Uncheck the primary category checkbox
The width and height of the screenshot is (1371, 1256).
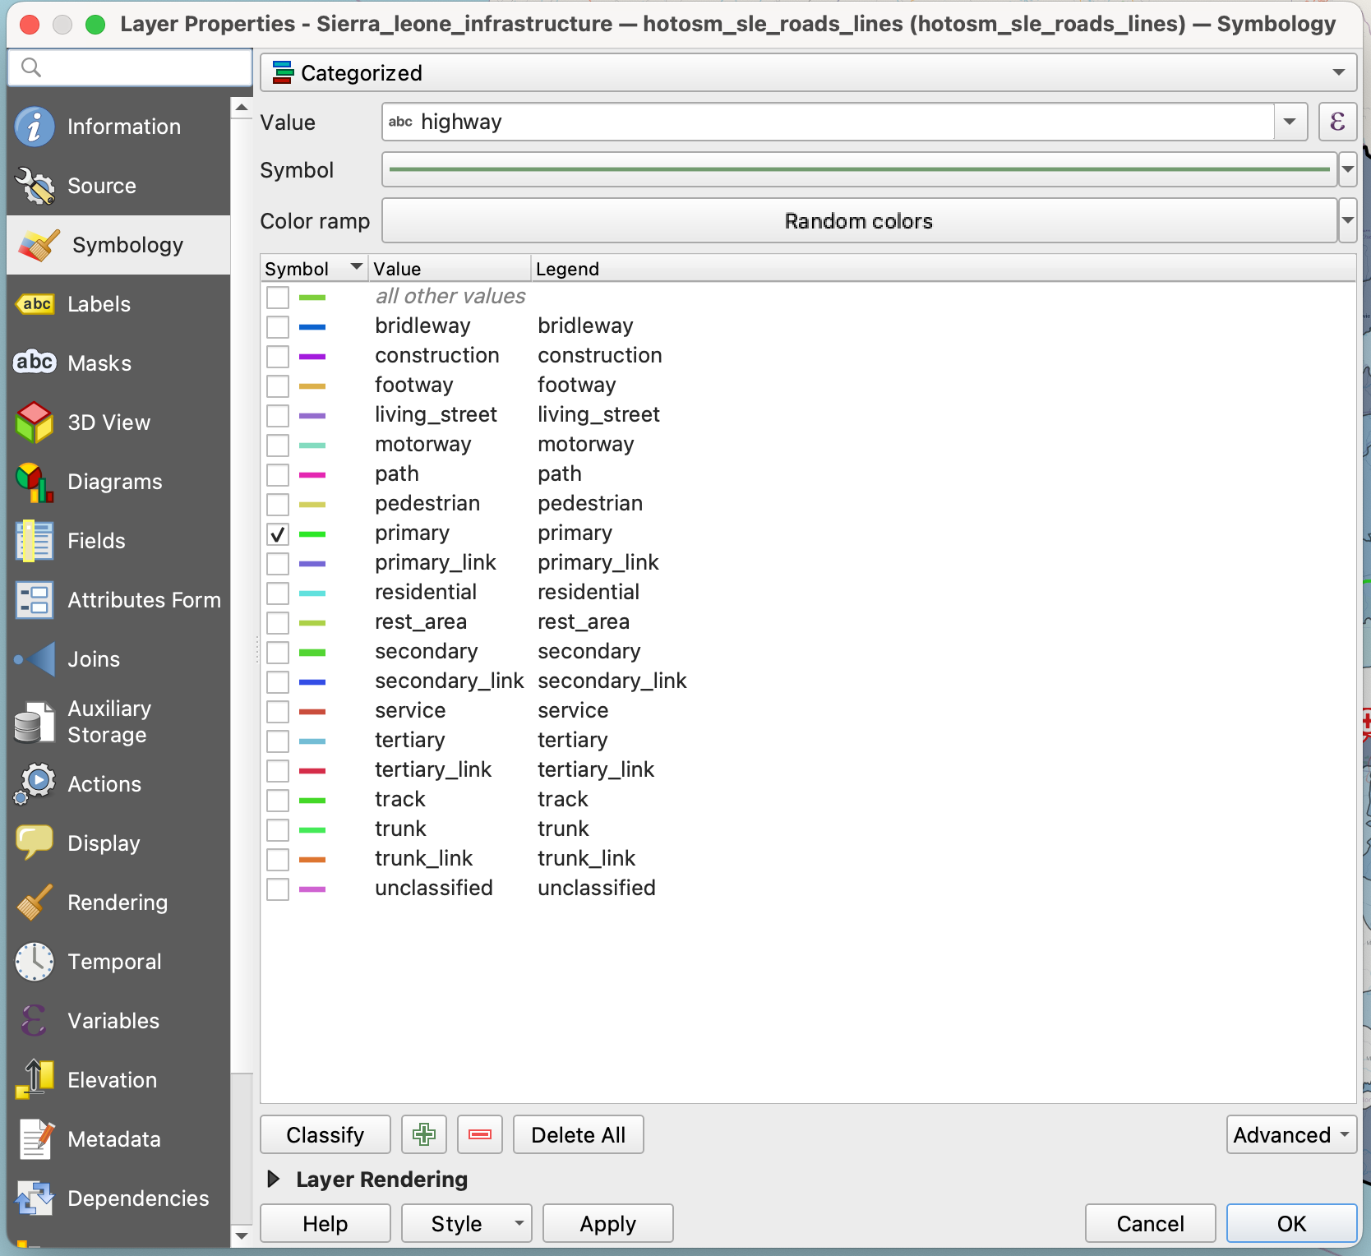278,534
